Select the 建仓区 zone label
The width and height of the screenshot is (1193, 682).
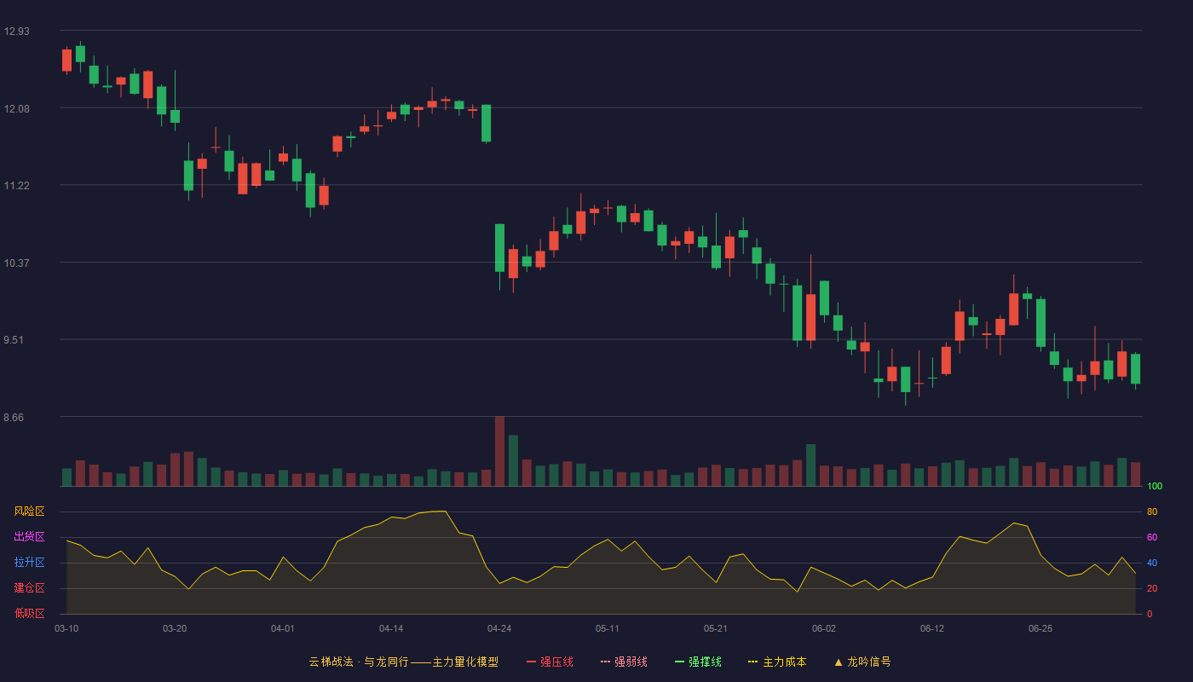click(29, 588)
